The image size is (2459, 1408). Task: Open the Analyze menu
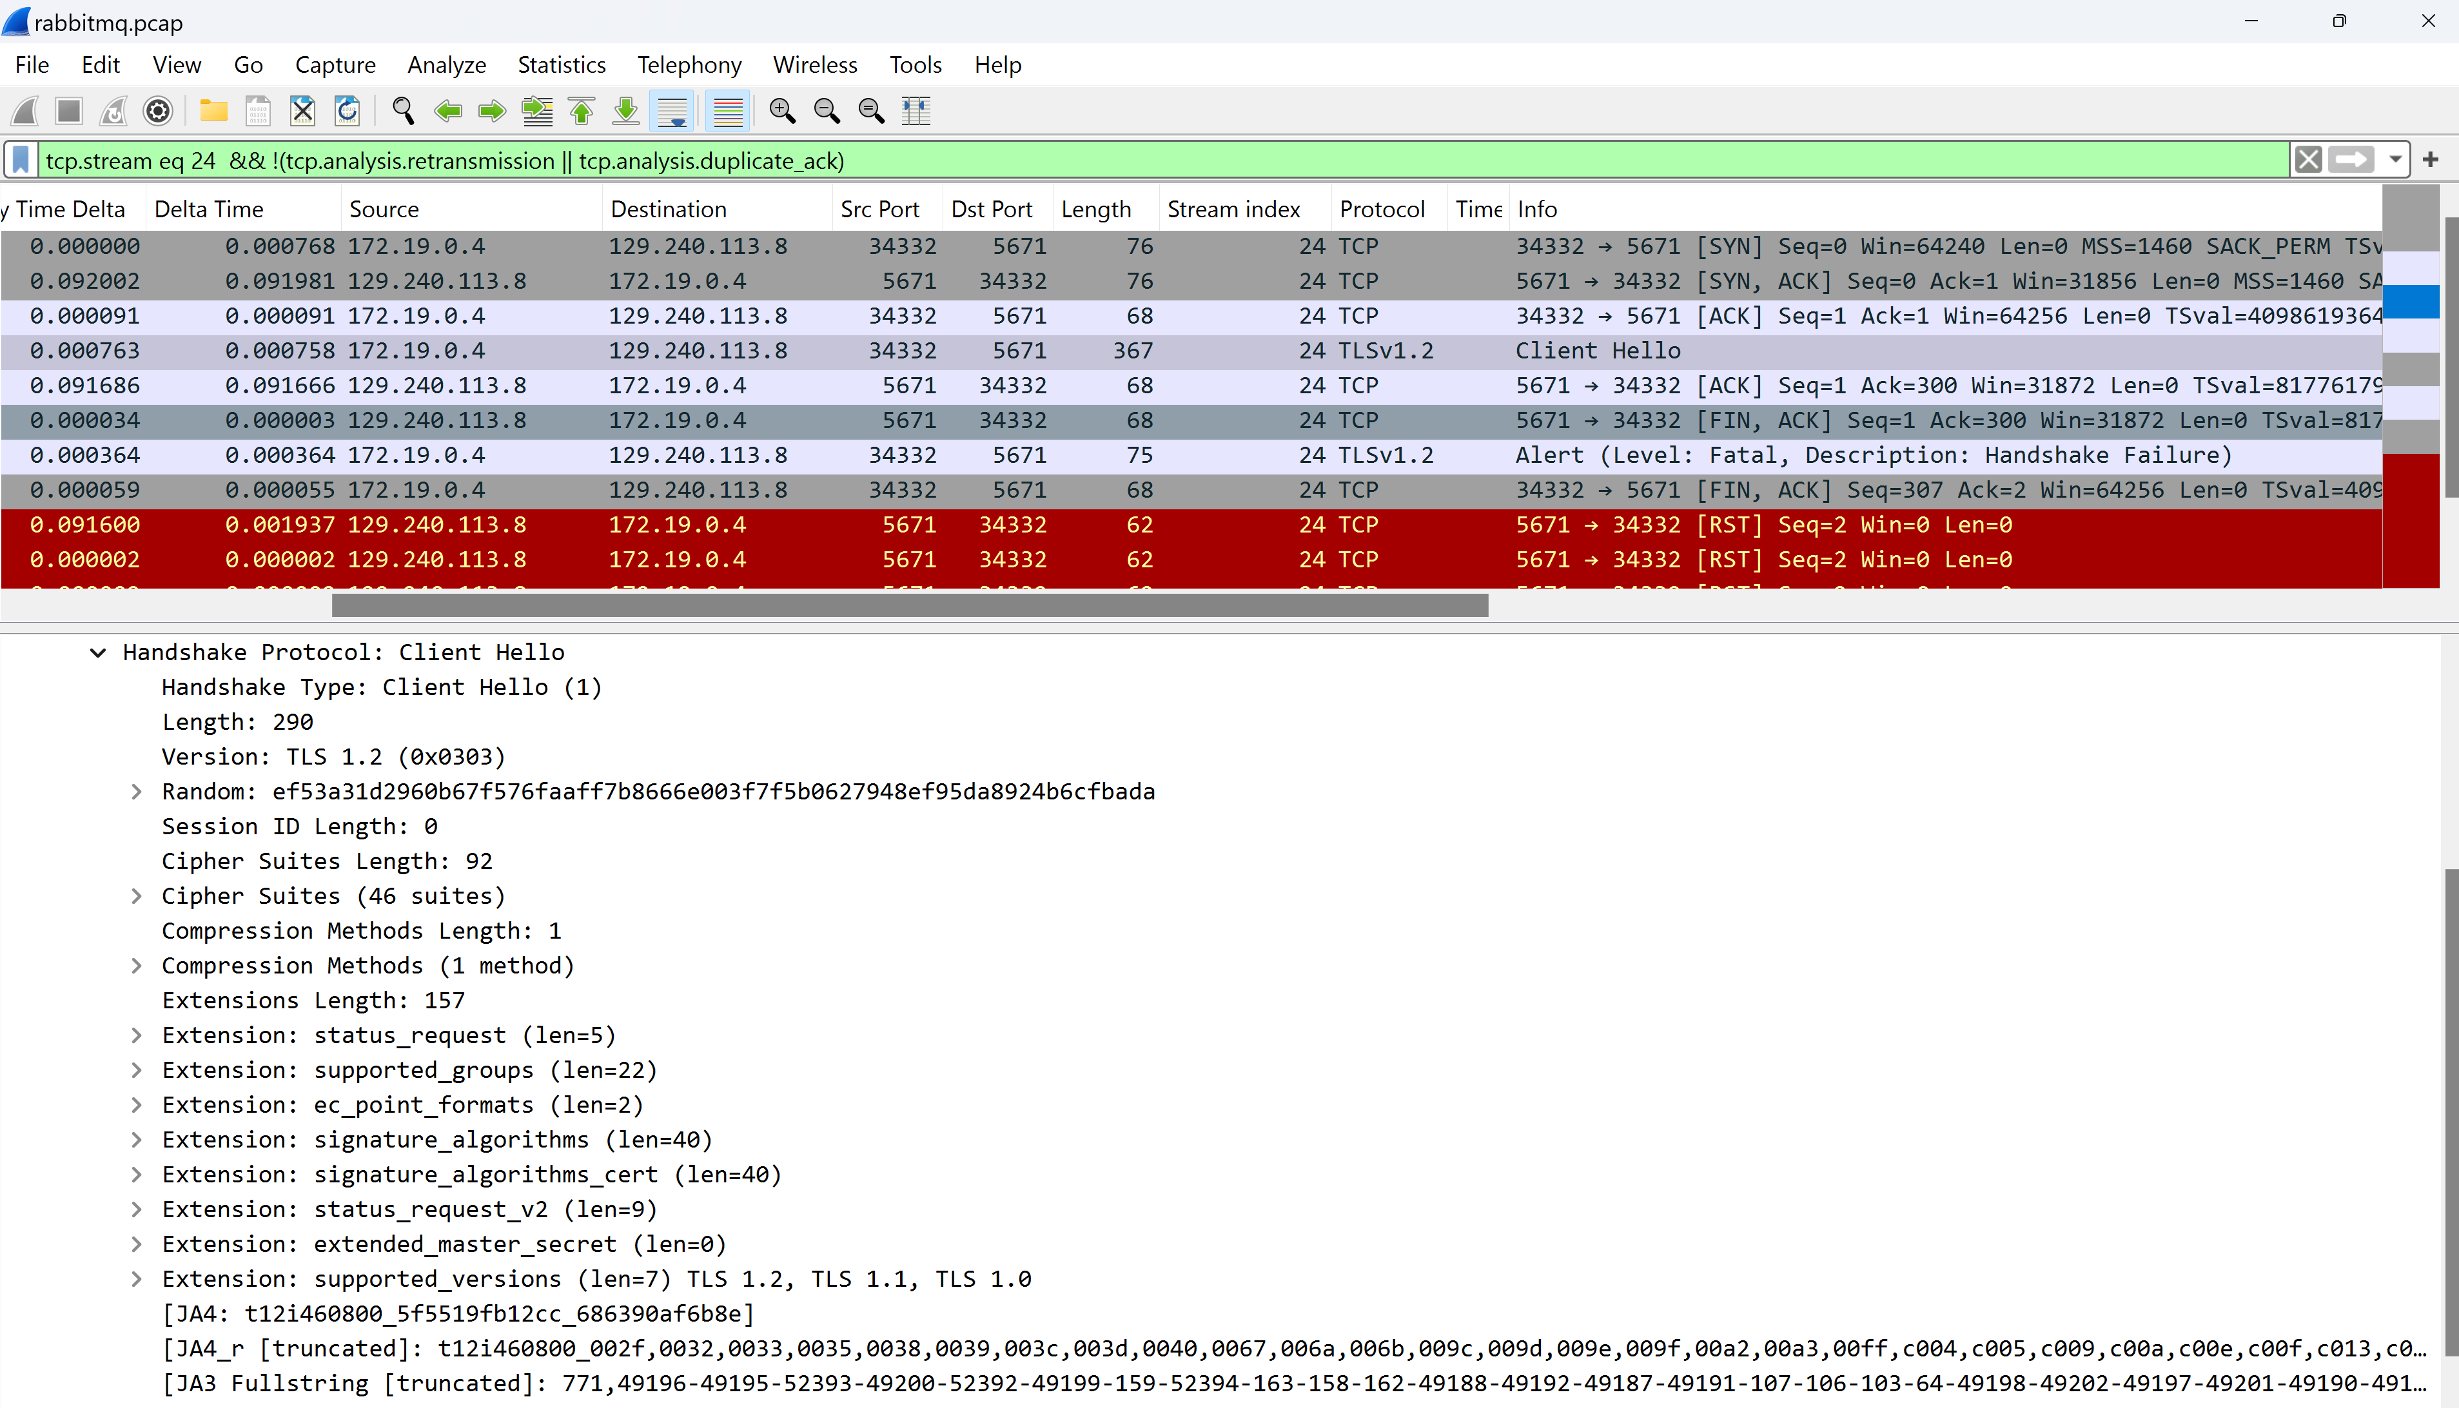point(446,64)
